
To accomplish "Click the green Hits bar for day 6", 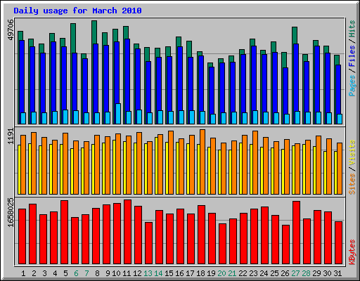I will coord(73,38).
